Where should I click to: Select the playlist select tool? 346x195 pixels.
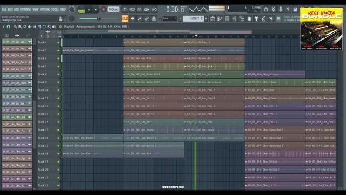point(44,27)
